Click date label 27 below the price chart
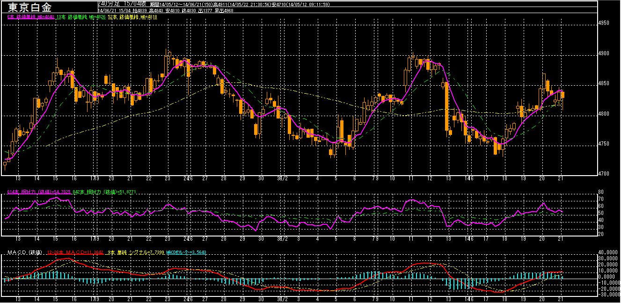Screen dimensions: 621x303 tap(205, 179)
